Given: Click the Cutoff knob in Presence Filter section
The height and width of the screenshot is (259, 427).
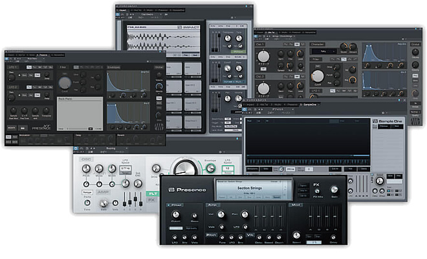Looking at the screenshot, I should click(x=175, y=214).
